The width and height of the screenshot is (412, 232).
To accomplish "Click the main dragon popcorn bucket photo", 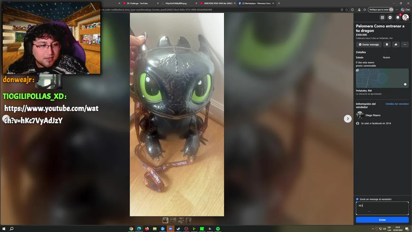I will tap(177, 114).
